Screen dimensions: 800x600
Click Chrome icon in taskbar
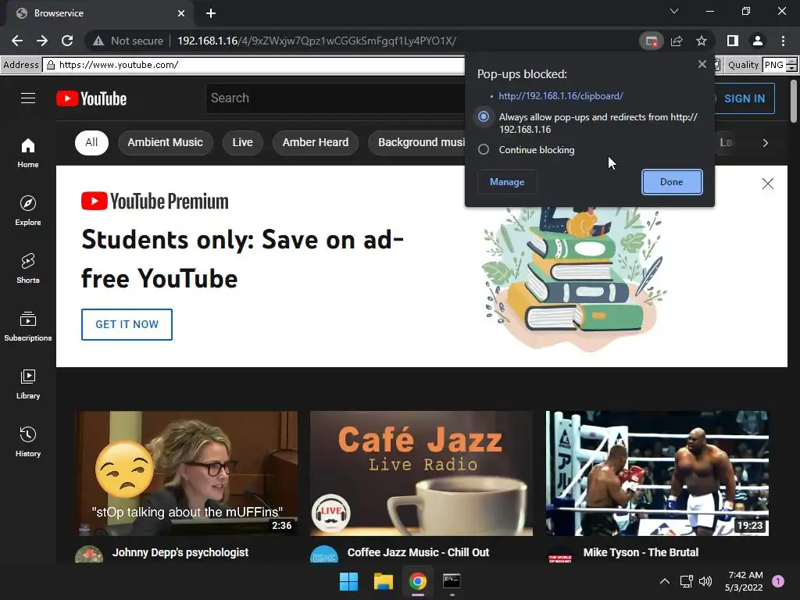(x=417, y=581)
